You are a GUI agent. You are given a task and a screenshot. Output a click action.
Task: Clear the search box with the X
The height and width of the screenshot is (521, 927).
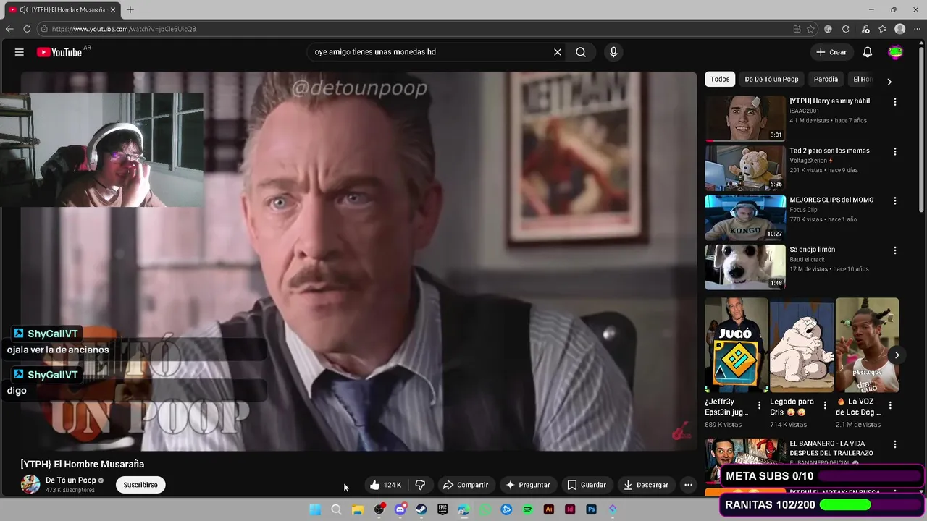coord(558,52)
